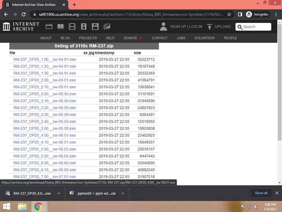The height and width of the screenshot is (212, 282).
Task: Click the user avatar icon
Action: (163, 26)
